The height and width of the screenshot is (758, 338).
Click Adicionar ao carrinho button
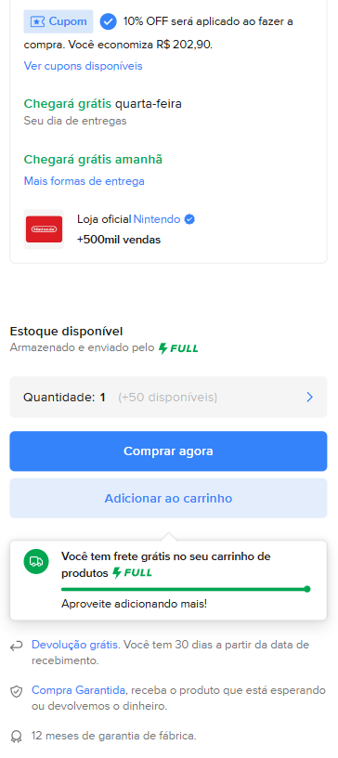tap(168, 499)
